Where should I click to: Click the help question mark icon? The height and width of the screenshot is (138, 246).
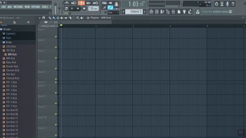(x=233, y=4)
